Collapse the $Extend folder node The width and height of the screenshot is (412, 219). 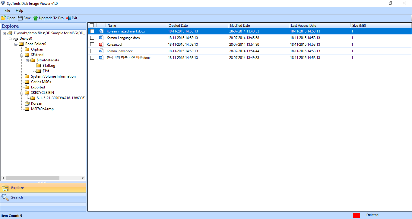(21, 55)
